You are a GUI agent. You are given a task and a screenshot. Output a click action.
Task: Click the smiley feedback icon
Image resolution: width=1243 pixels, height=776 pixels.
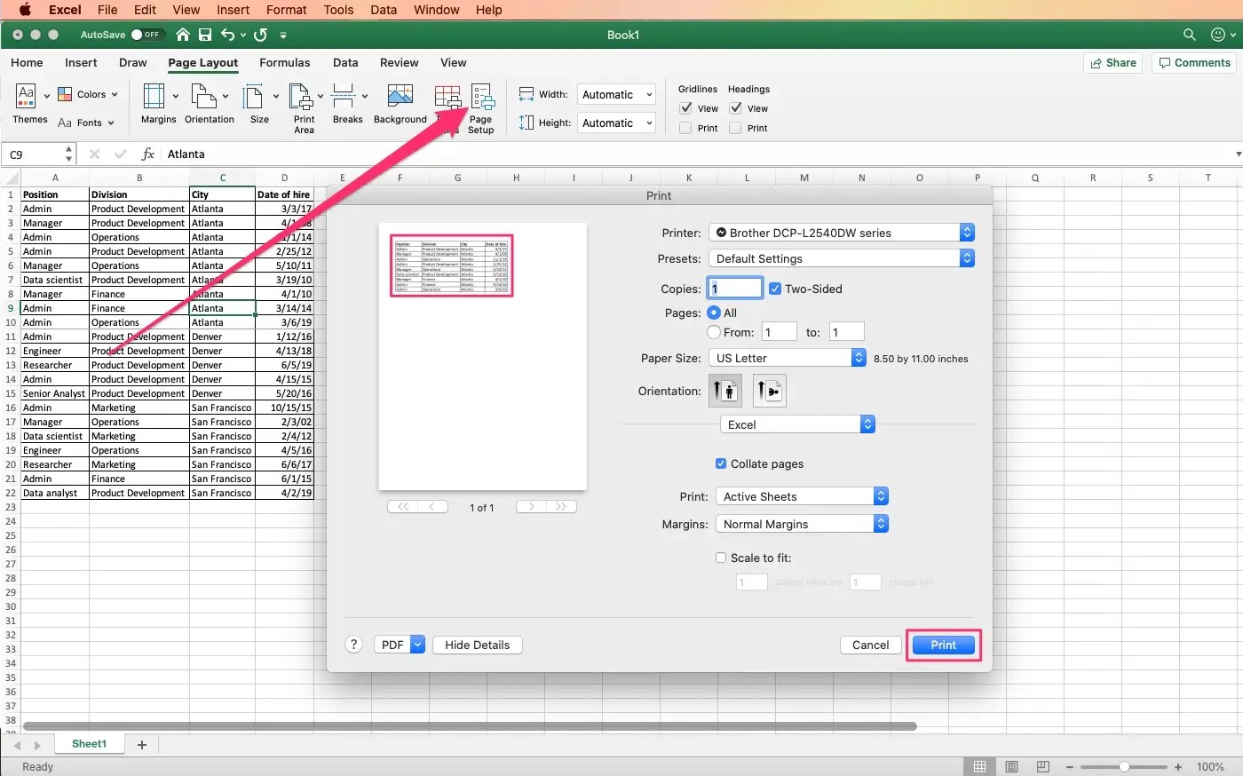pos(1218,35)
